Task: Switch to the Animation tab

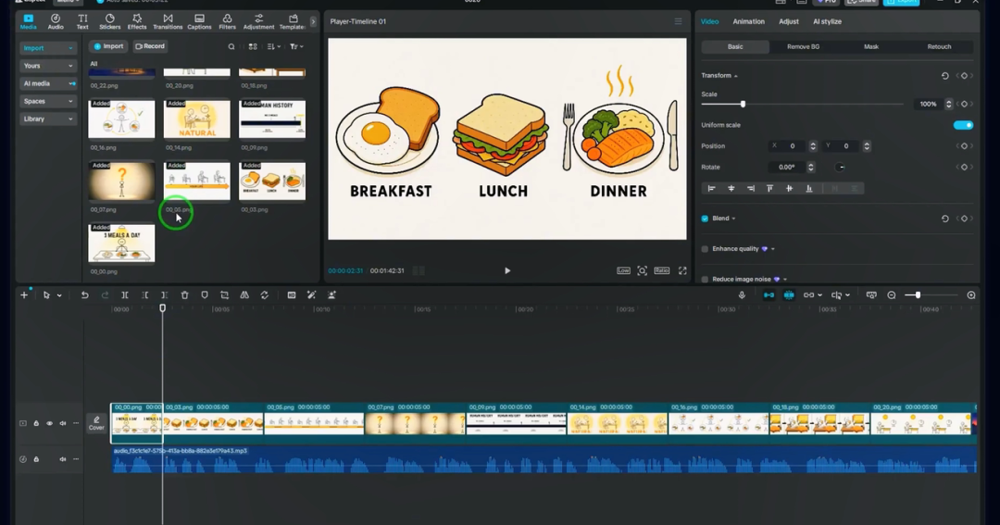Action: (748, 21)
